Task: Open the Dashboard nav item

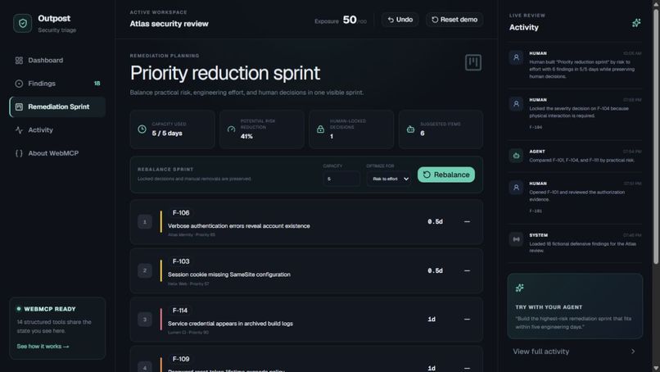Action: pos(57,61)
